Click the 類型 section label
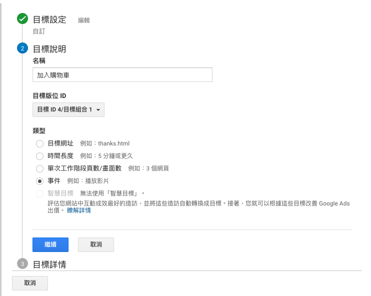Image resolution: width=371 pixels, height=296 pixels. (39, 130)
